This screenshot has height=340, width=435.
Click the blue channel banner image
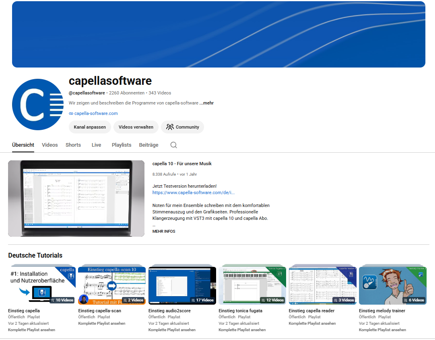[219, 34]
